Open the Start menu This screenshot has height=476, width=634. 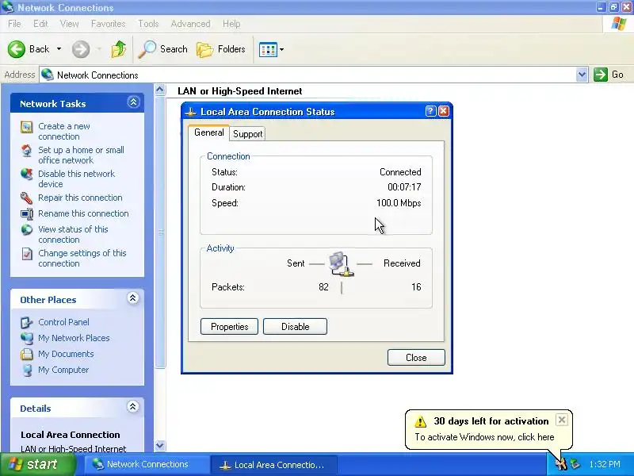(x=37, y=464)
